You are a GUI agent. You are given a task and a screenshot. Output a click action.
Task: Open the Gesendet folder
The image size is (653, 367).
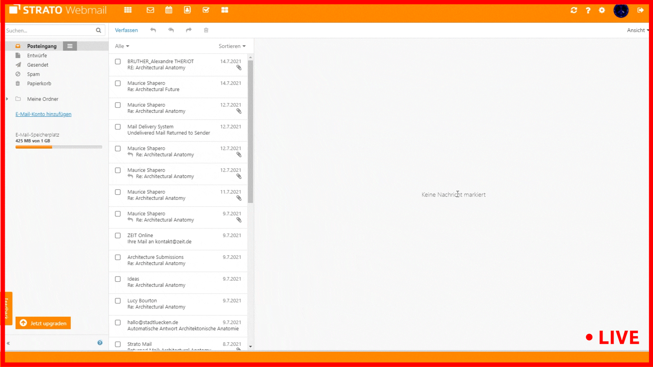[x=37, y=65]
